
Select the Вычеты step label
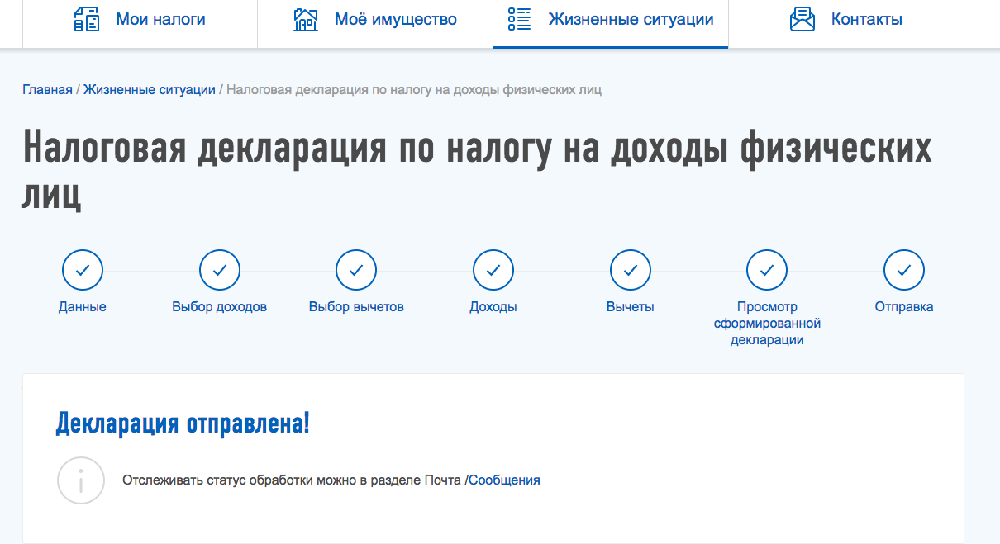click(630, 307)
